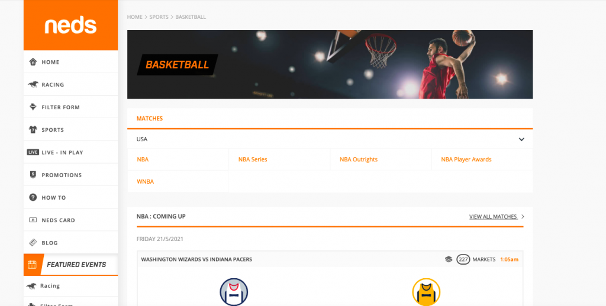Viewport: 606px width, 306px height.
Task: Click the Blog tag icon in sidebar
Action: tap(33, 242)
